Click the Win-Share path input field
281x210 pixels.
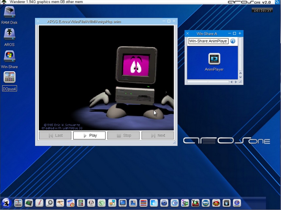point(208,41)
